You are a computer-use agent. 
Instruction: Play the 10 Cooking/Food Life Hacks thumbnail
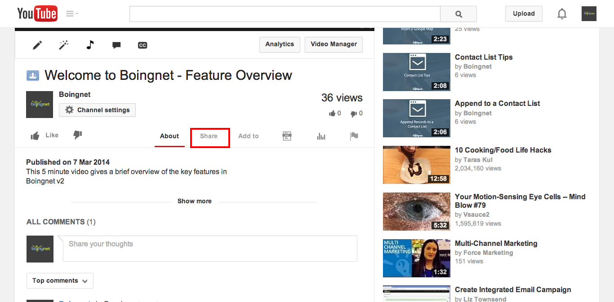click(417, 165)
